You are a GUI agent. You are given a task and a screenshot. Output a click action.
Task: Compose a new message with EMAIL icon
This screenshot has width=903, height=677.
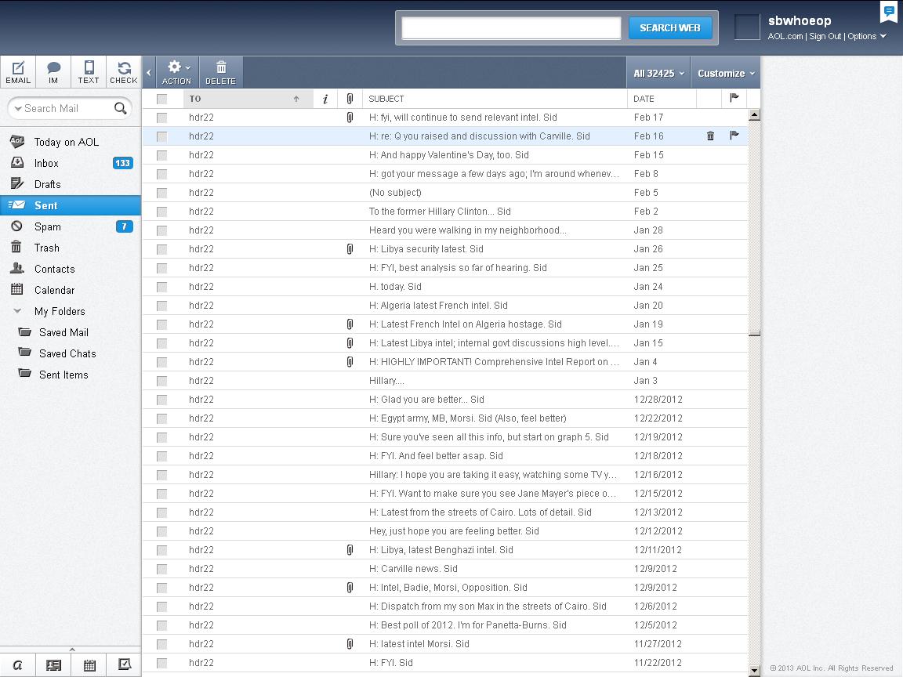pos(18,72)
